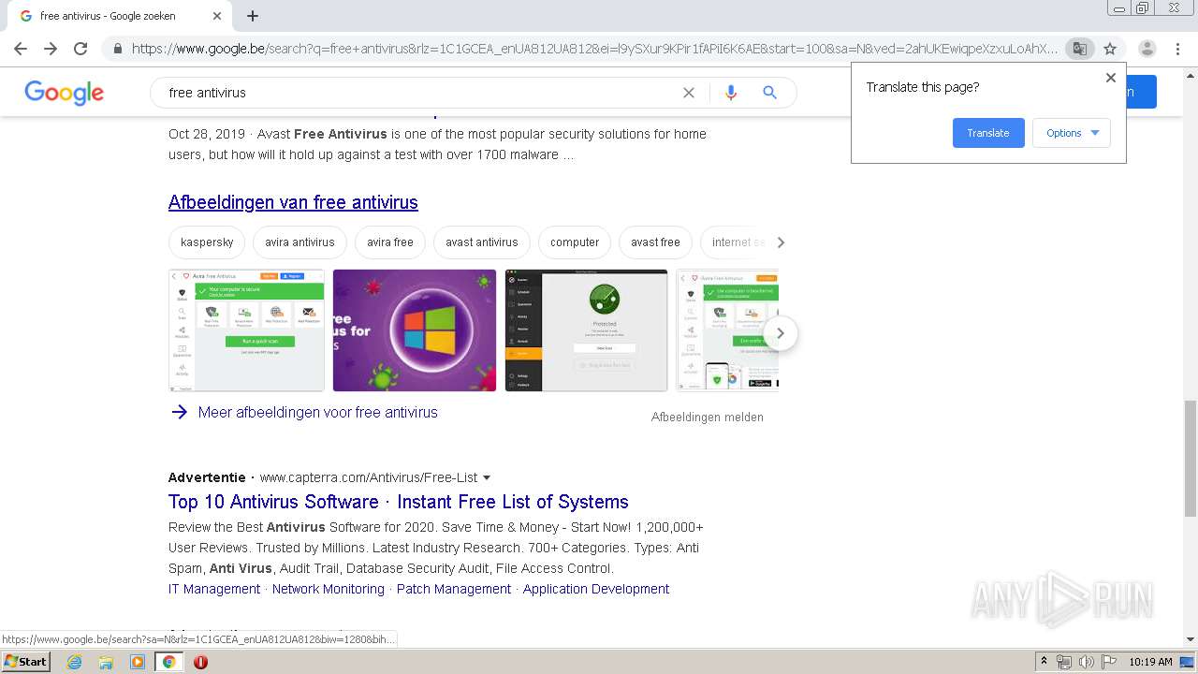Show more image filter chips arrow
Viewport: 1198px width, 674px height.
pyautogui.click(x=781, y=242)
